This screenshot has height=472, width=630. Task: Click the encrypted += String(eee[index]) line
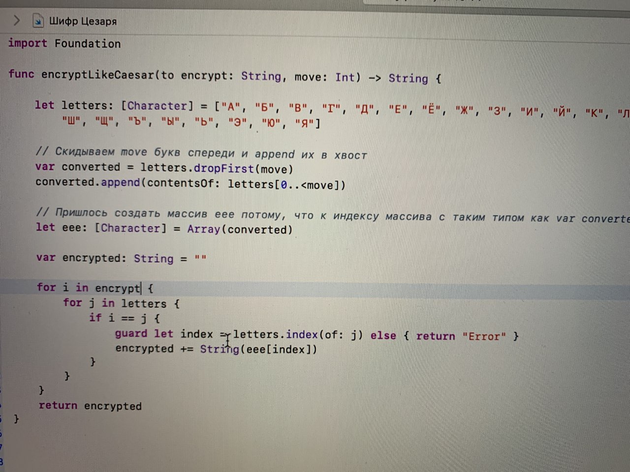[216, 349]
